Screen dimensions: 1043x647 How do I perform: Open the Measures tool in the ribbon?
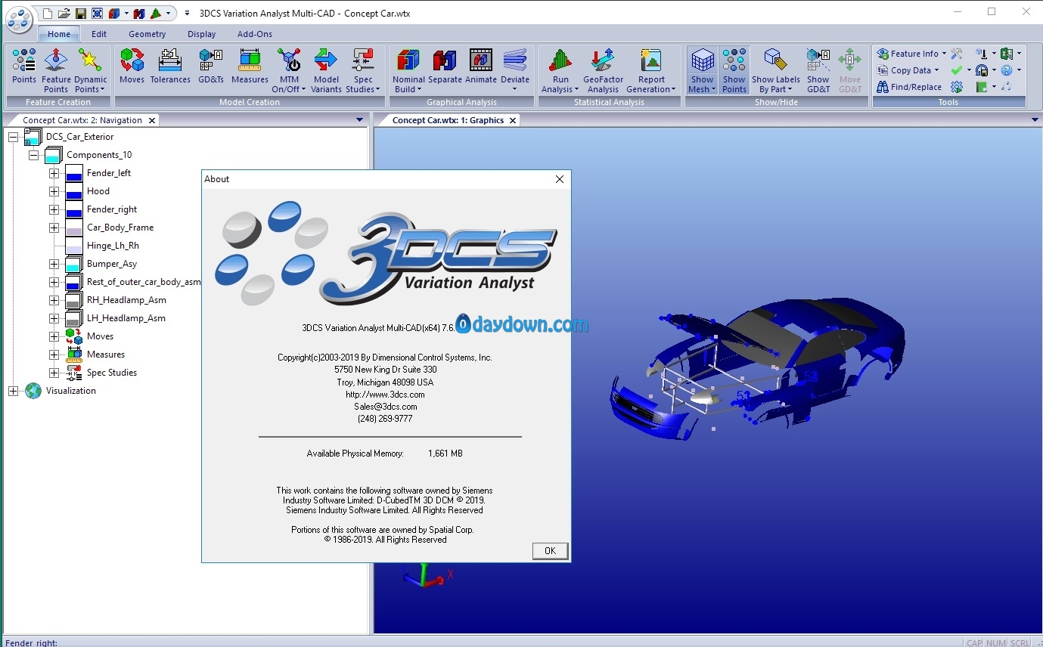tap(250, 67)
